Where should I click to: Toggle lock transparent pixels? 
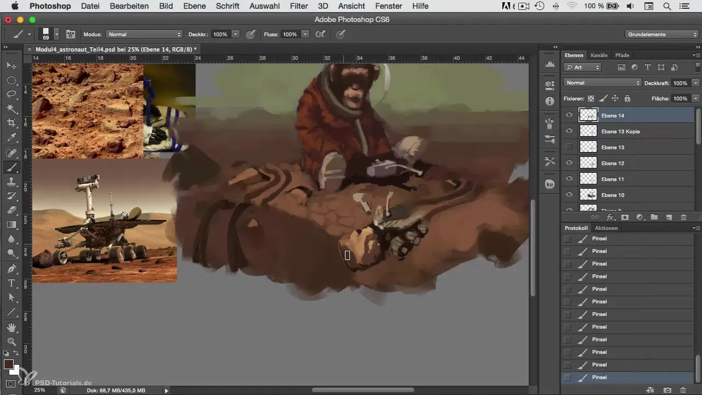pyautogui.click(x=591, y=98)
